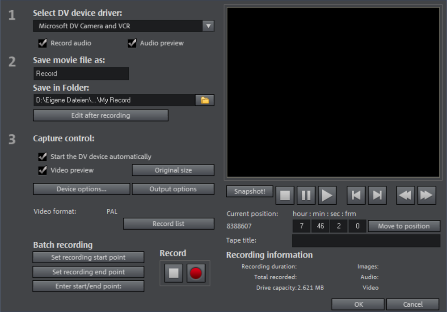Click the Snapshot! button
447x312 pixels.
click(249, 191)
